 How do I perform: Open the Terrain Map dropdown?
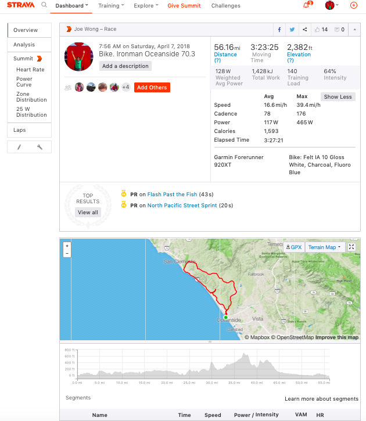(x=325, y=247)
